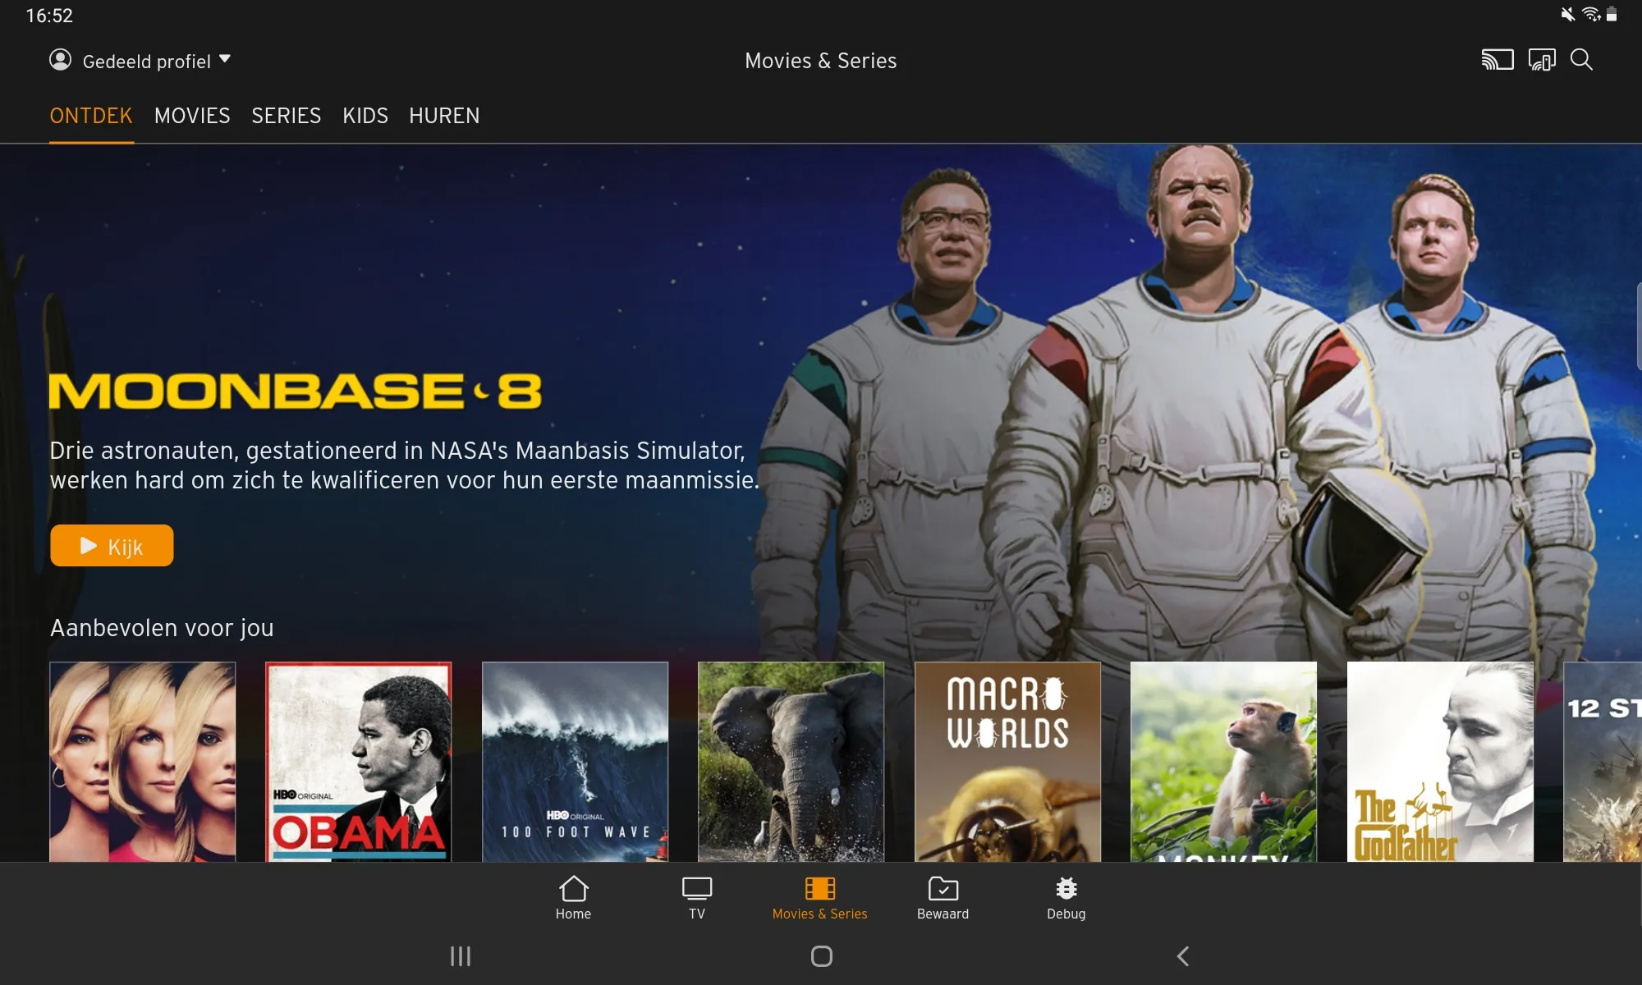Expand the Gedeeld profiel dropdown
The height and width of the screenshot is (985, 1642).
224,60
